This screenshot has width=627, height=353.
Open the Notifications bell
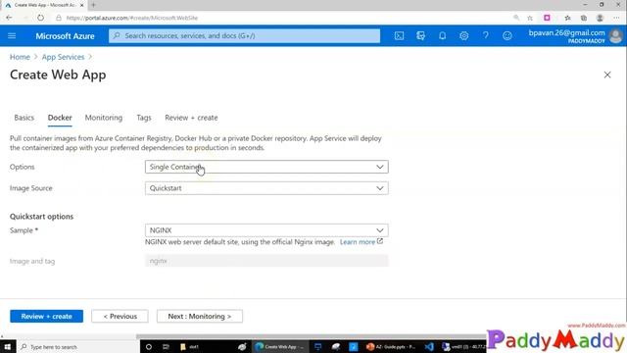point(442,35)
